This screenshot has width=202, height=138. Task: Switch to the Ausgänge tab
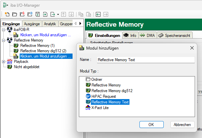tap(33, 24)
